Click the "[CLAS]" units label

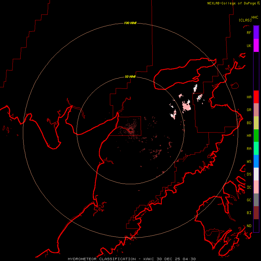245,20
